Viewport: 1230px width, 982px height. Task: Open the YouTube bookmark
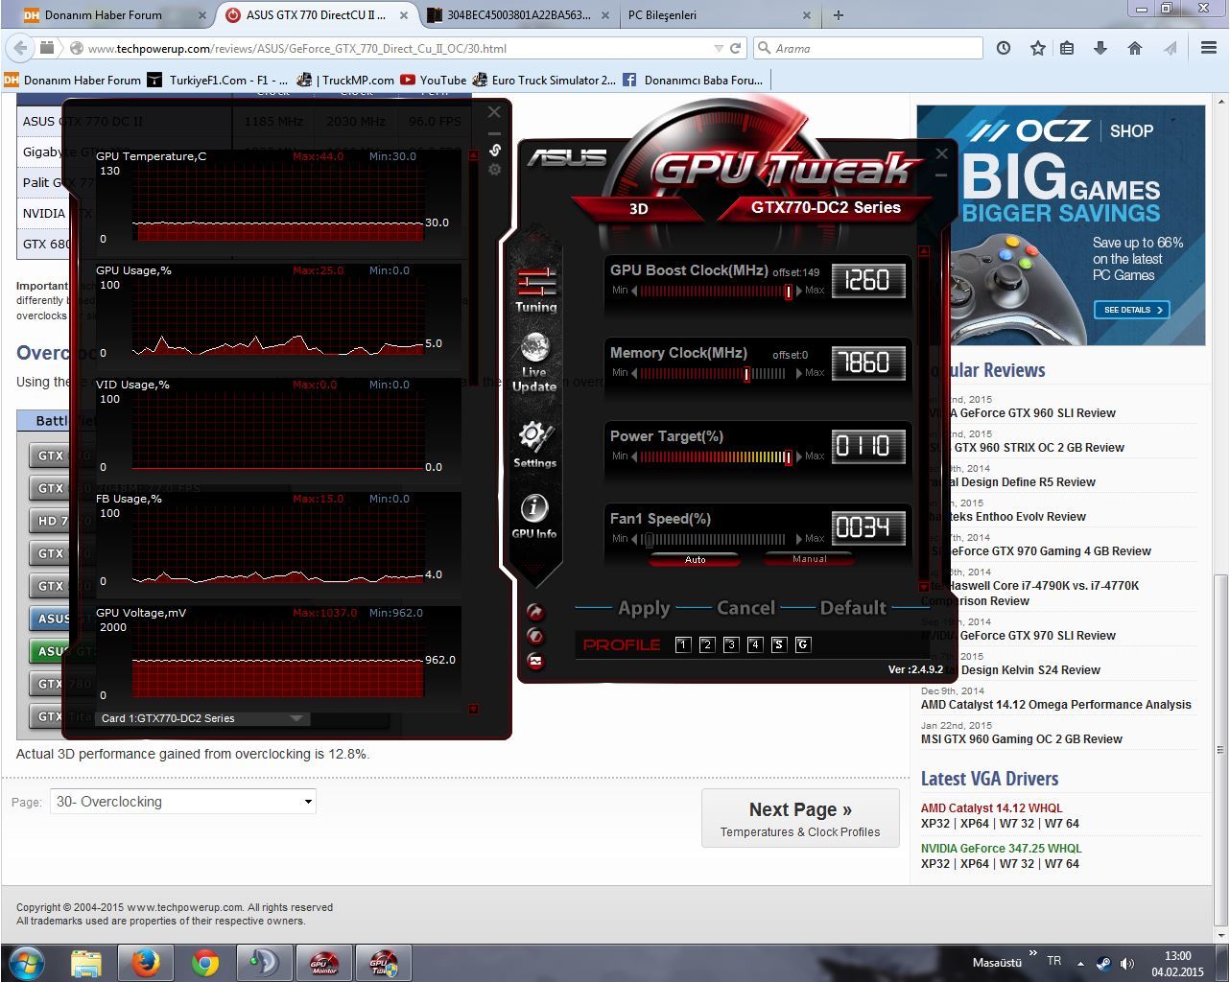(x=434, y=81)
